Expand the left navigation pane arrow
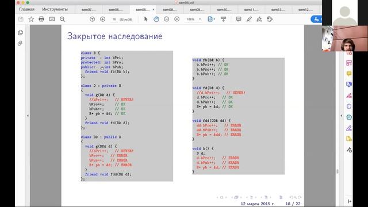Screen dimensions: 368x207 tap(28, 116)
